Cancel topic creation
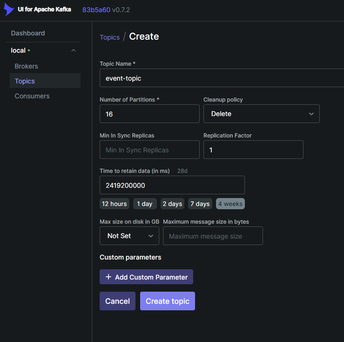The image size is (344, 342). (x=118, y=301)
